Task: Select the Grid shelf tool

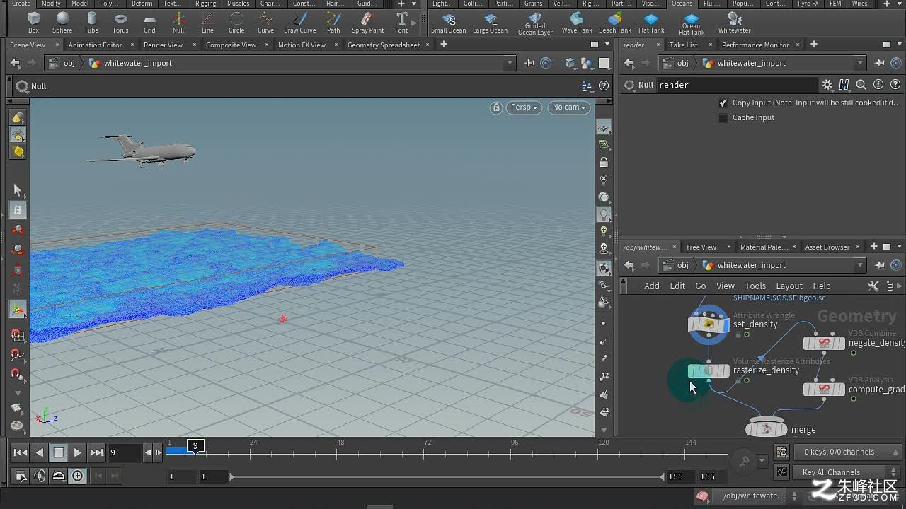Action: 149,22
